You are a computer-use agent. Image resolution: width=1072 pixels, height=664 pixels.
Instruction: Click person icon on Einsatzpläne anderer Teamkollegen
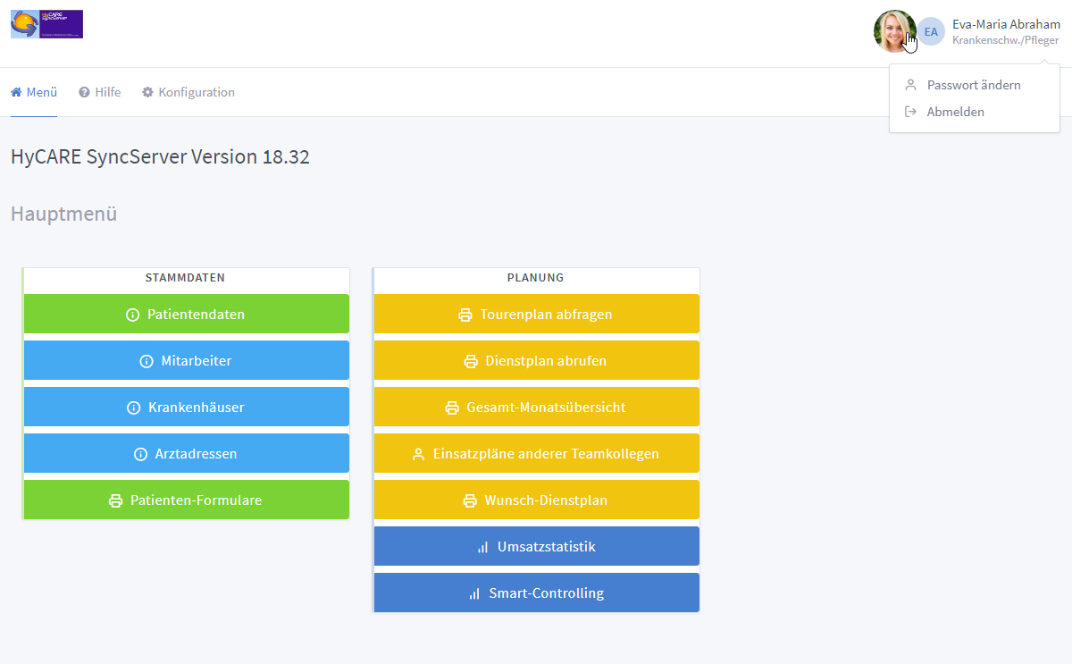point(418,454)
